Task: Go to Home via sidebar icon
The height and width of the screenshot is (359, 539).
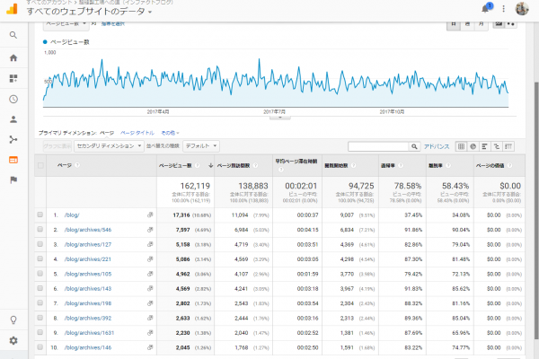Action: click(13, 57)
